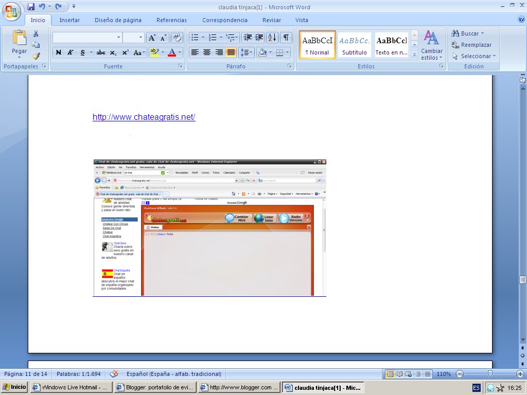Image resolution: width=527 pixels, height=395 pixels.
Task: Increase the paragraph indent
Action: 259,38
